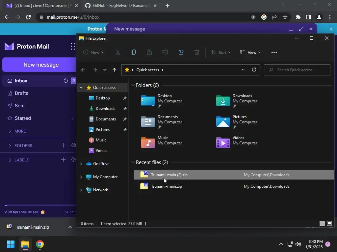Screen dimensions: 337x252
Task: Click the Cut scissors icon in File Explorer
Action: tap(118, 52)
